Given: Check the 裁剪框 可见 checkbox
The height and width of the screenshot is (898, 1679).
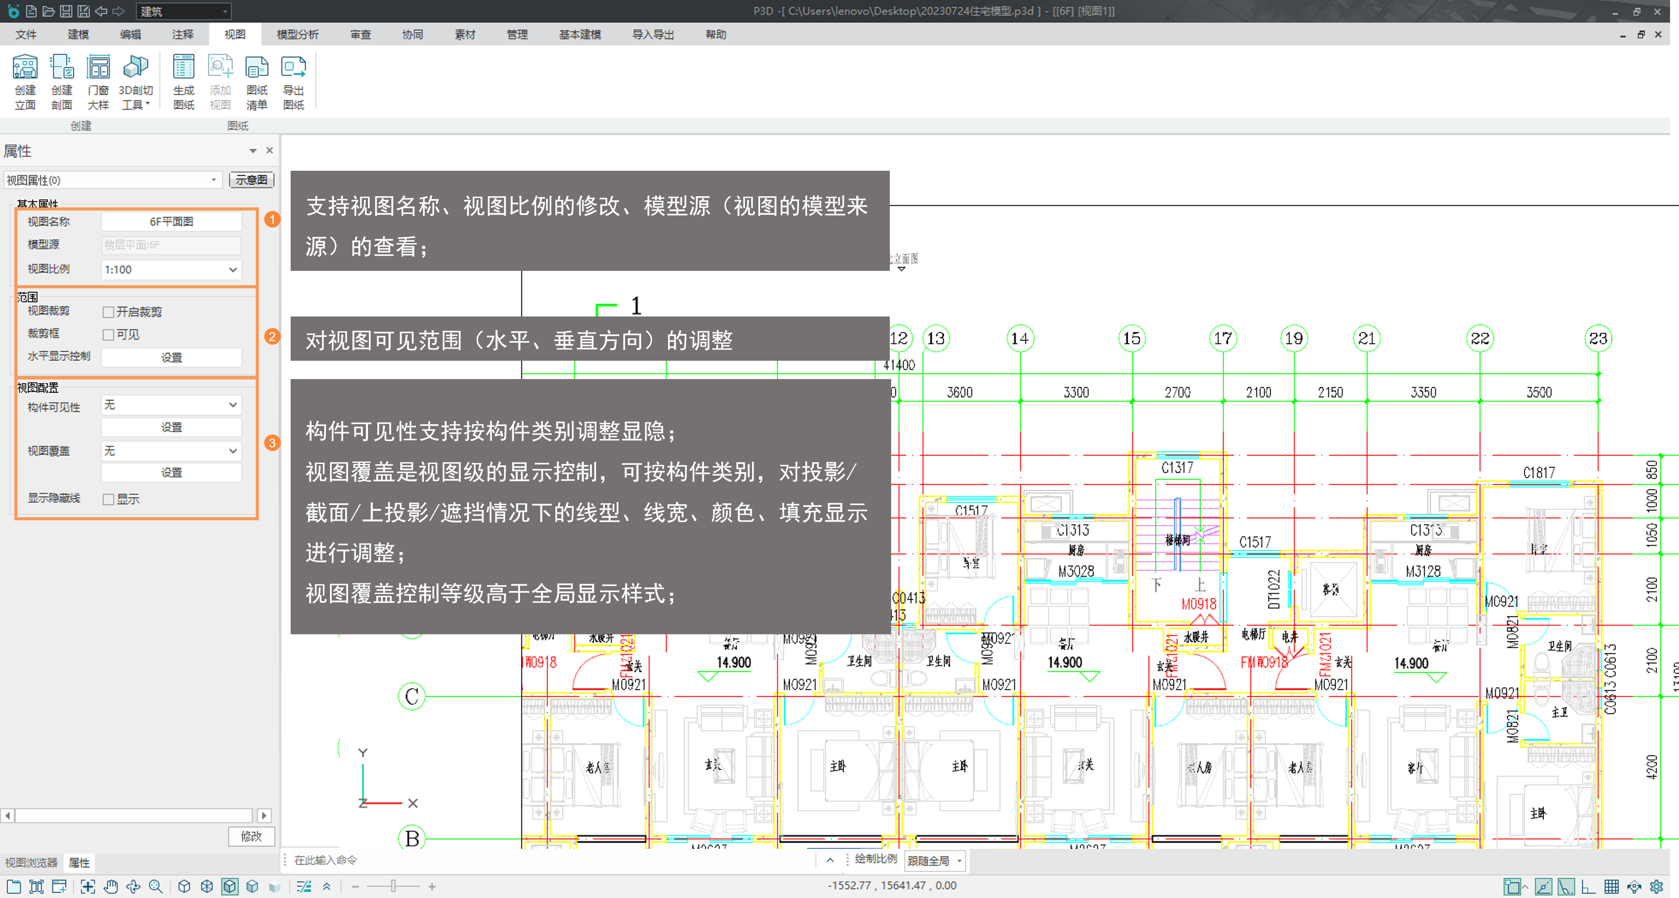Looking at the screenshot, I should pyautogui.click(x=109, y=335).
